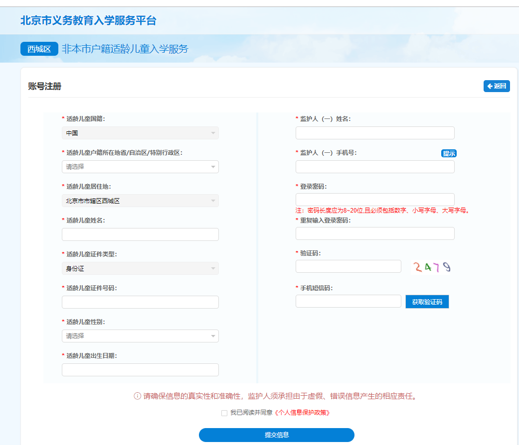Screen dimensions: 519x445
Task: Focus the 登录密码 password input
Action: point(374,199)
